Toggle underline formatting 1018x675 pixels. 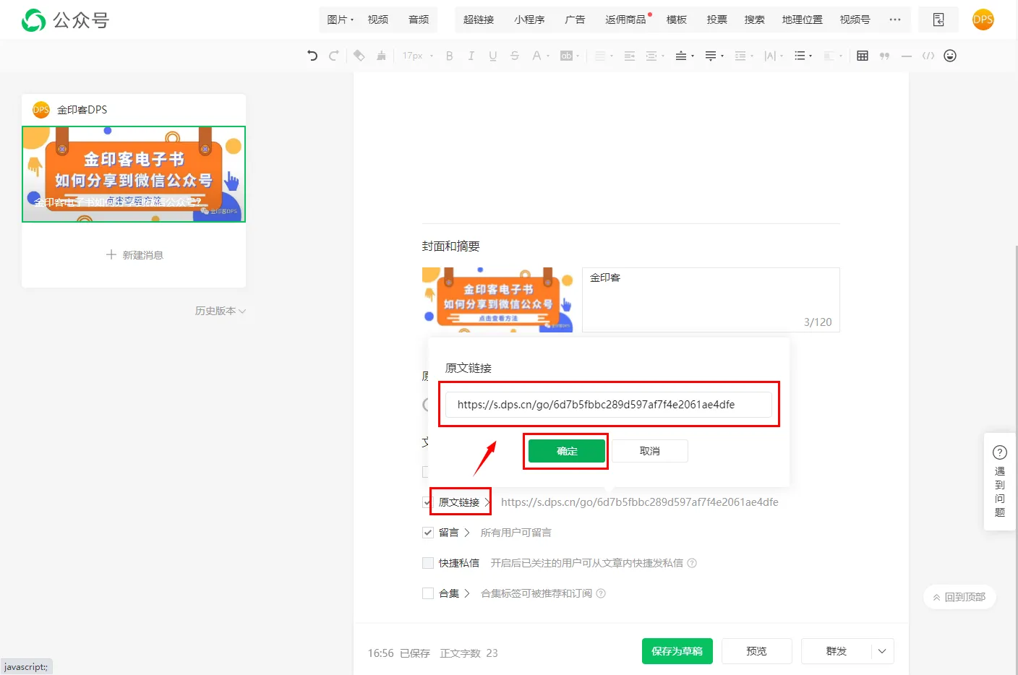tap(493, 56)
